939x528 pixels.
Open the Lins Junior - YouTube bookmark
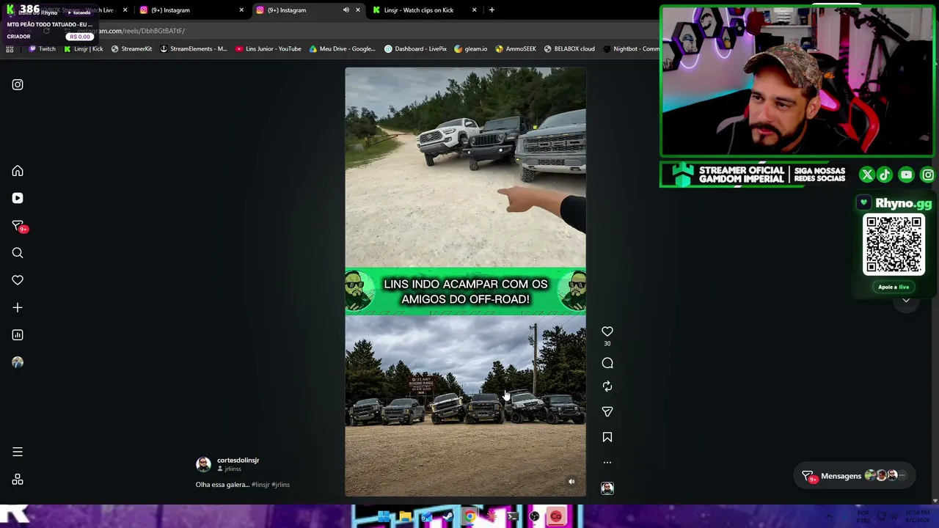[268, 49]
